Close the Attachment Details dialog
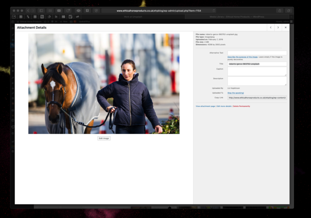311x218 pixels. [x=286, y=27]
